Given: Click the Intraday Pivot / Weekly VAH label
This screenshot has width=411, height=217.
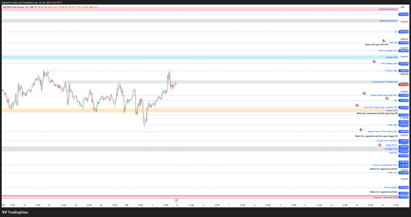Looking at the screenshot, I should (x=384, y=82).
